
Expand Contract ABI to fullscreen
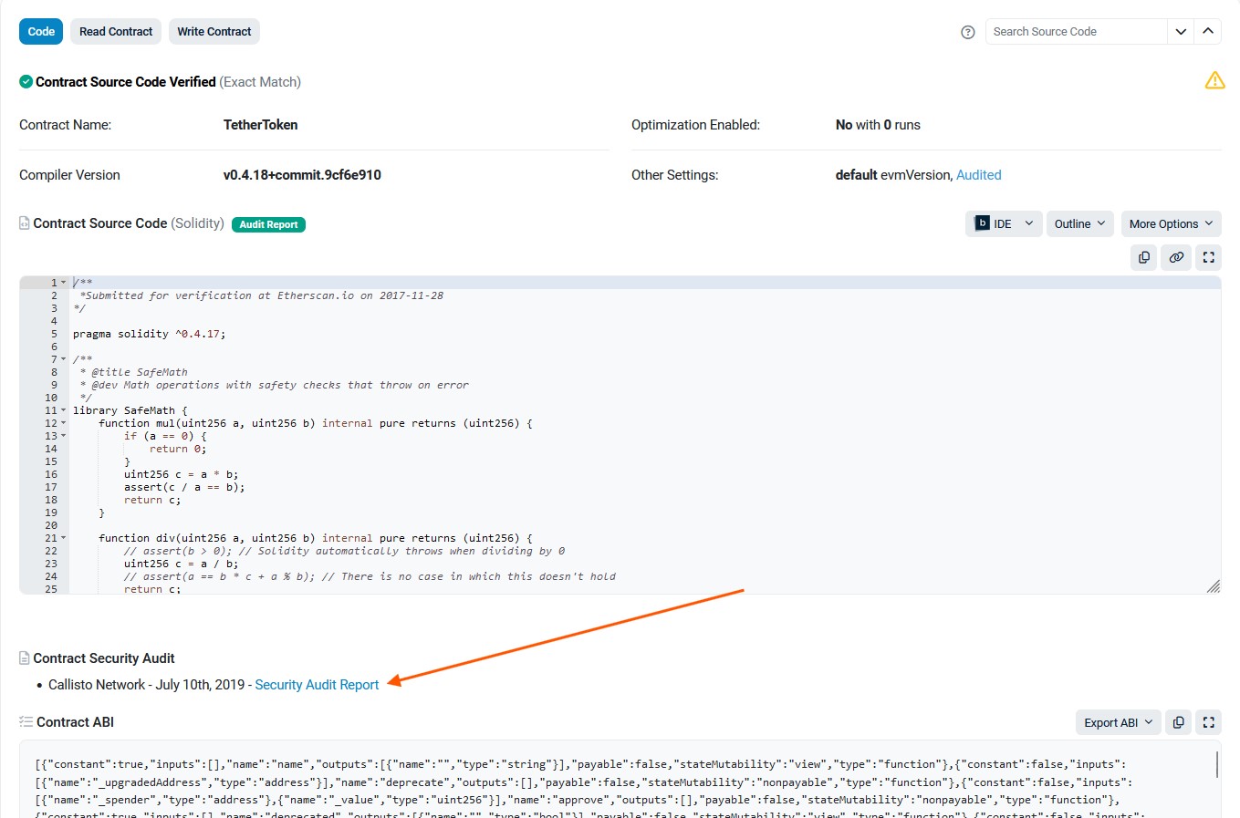(x=1208, y=722)
